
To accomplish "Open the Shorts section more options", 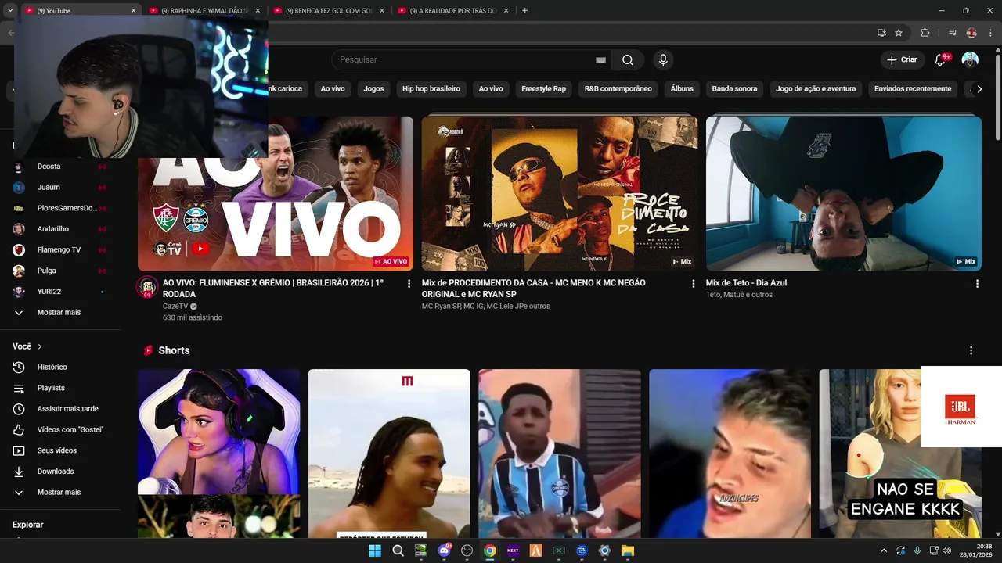I will (x=971, y=350).
